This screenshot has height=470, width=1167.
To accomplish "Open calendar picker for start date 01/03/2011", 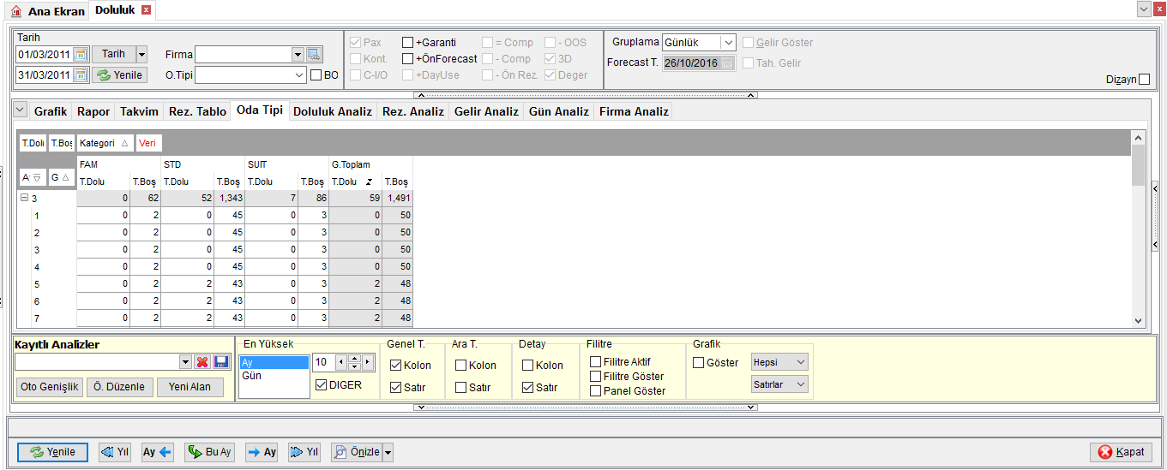I will click(81, 54).
